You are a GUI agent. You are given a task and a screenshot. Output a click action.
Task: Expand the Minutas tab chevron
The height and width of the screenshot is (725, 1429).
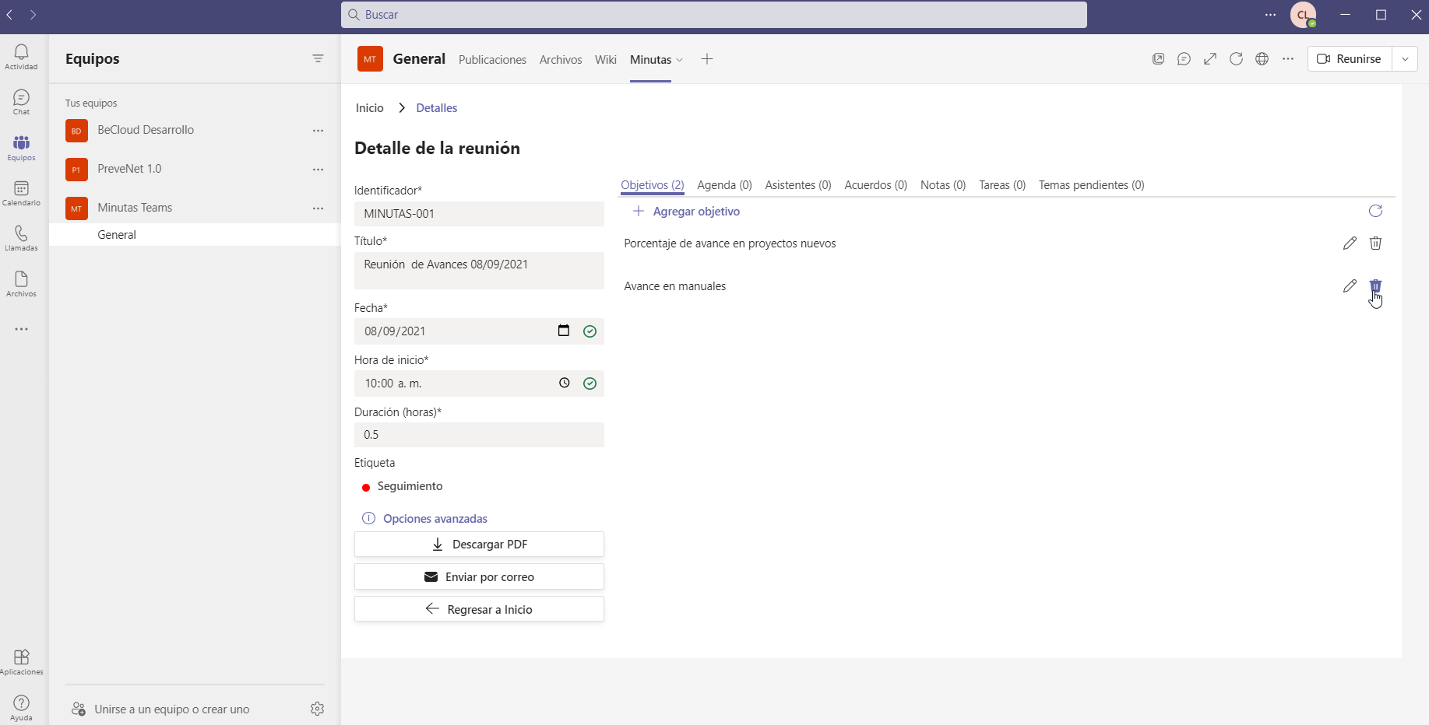[x=679, y=60]
